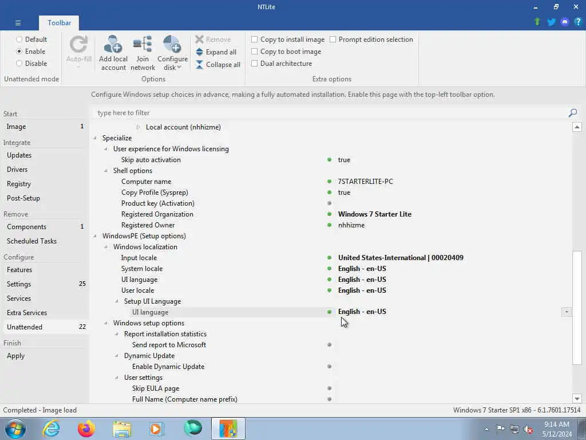
Task: Collapse the WindowsPE (Setup options) node
Action: pyautogui.click(x=95, y=236)
